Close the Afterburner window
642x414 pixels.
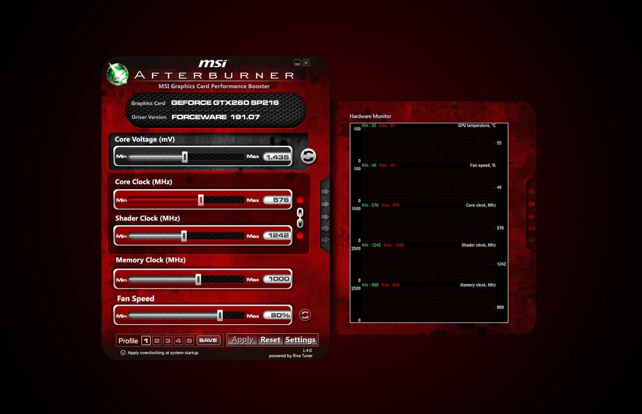click(x=306, y=63)
